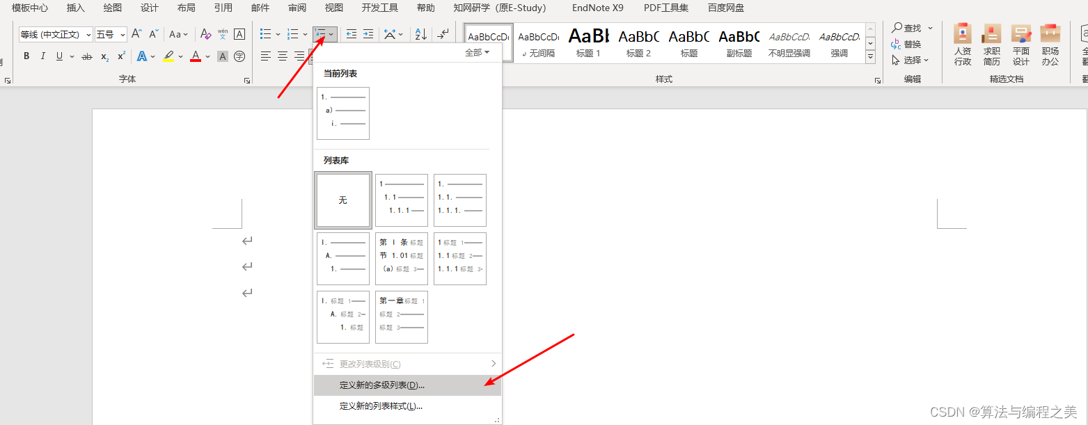
Task: Apply yellow text highlight color
Action: 168,56
